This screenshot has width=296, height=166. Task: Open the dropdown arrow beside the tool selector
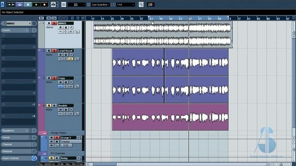[57, 5]
